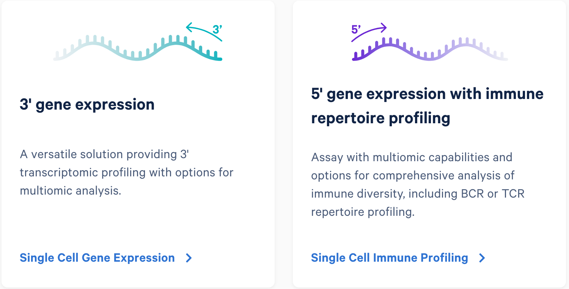Expand the Single Cell Gene Expression section
This screenshot has width=569, height=289.
[97, 258]
